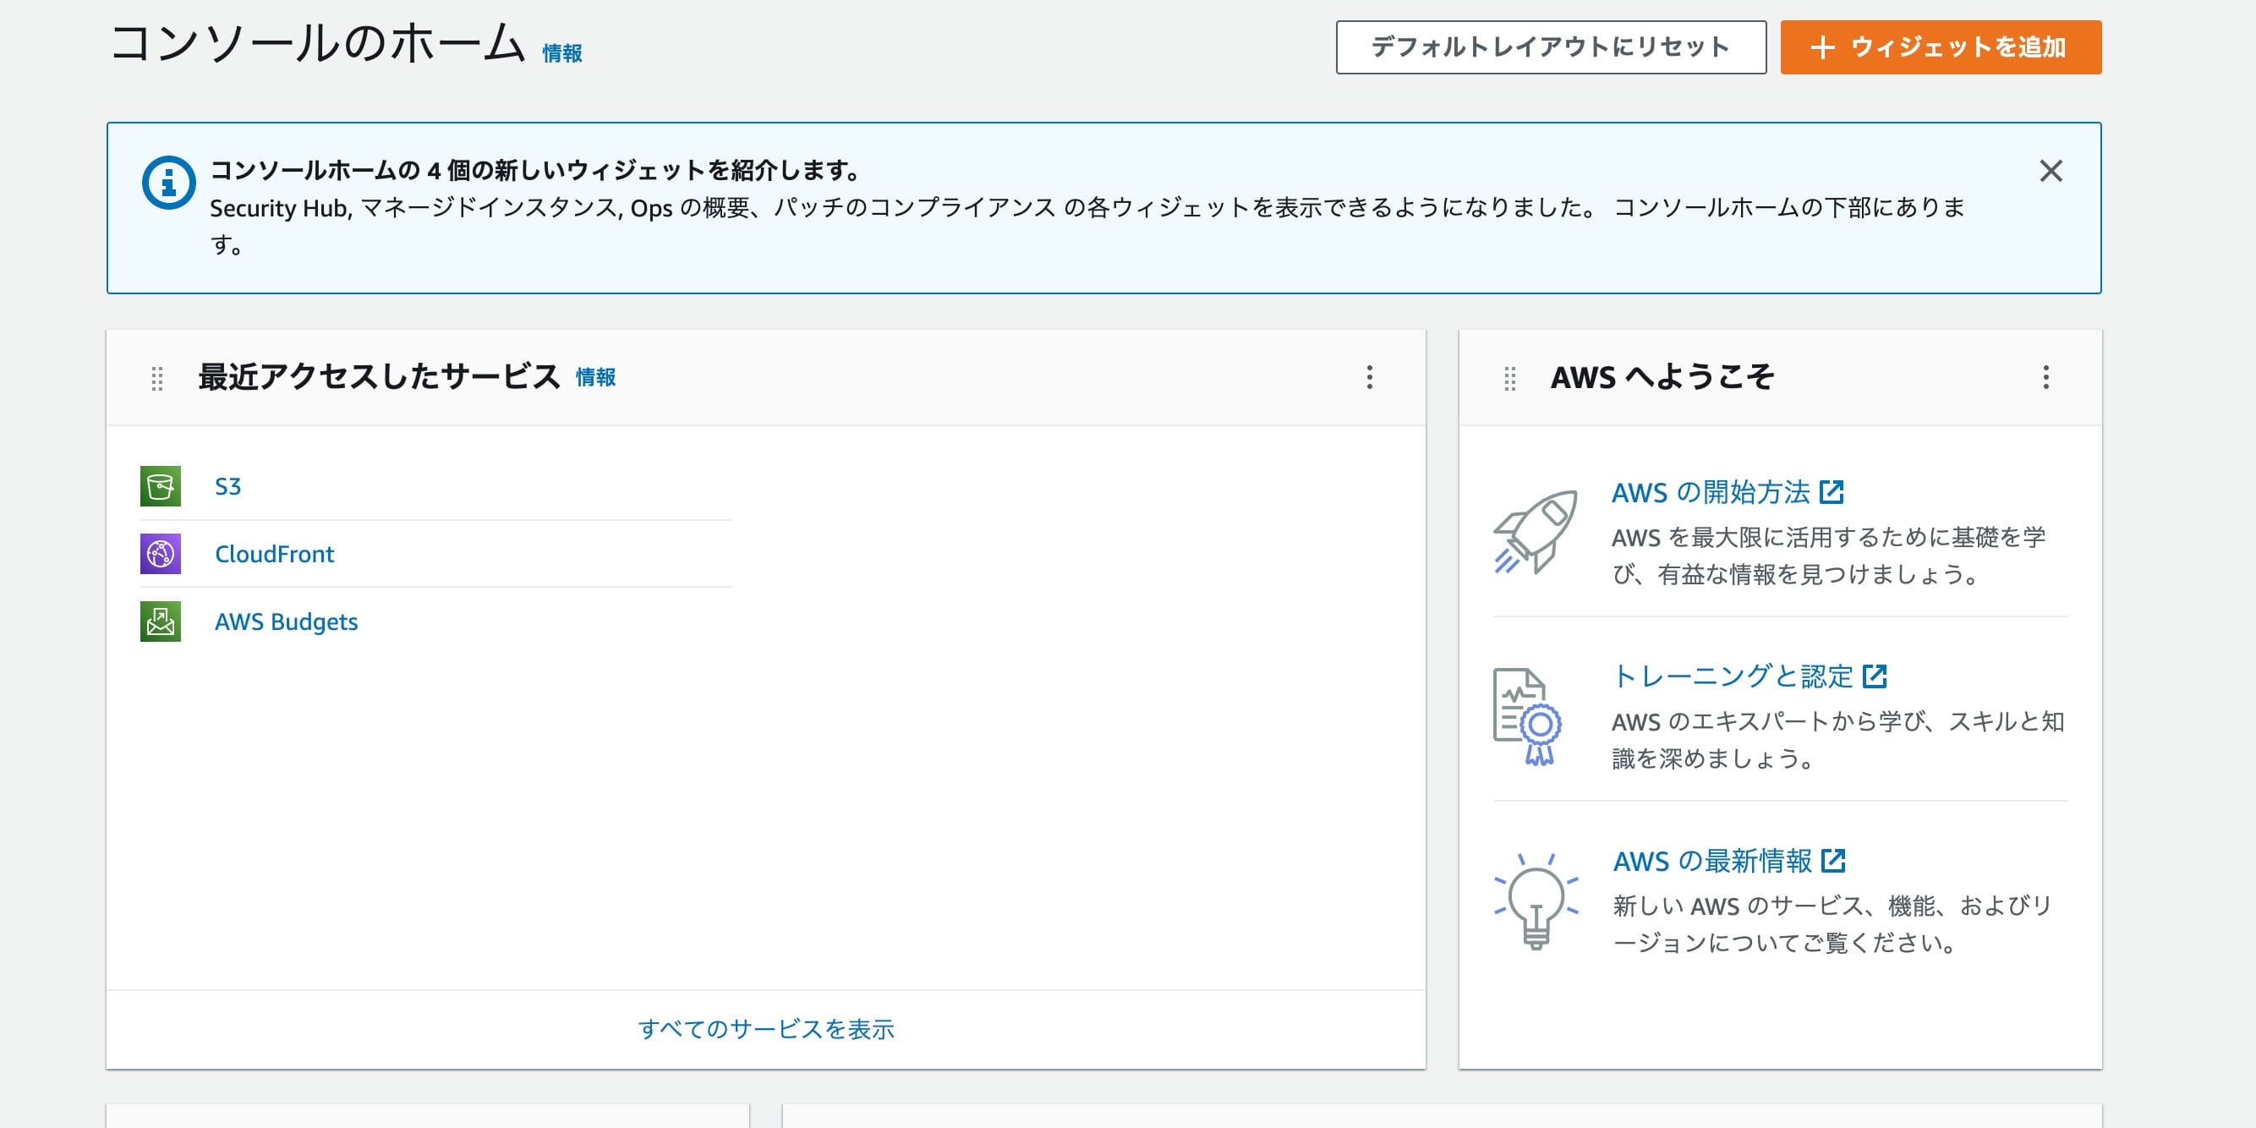Click the certificate icon for training
2256x1128 pixels.
[x=1527, y=716]
